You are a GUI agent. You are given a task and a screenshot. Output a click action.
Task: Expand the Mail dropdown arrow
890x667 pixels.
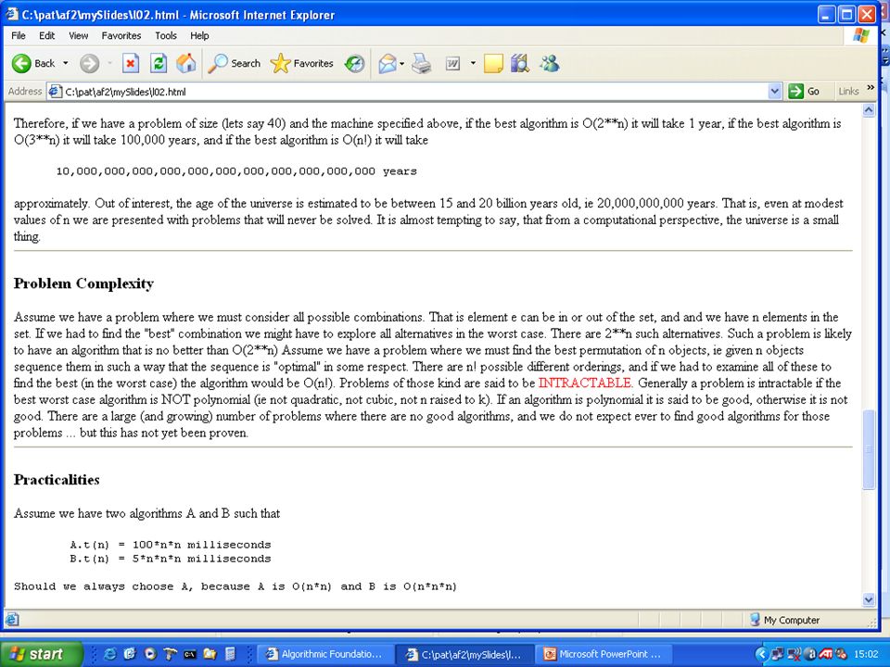click(401, 64)
